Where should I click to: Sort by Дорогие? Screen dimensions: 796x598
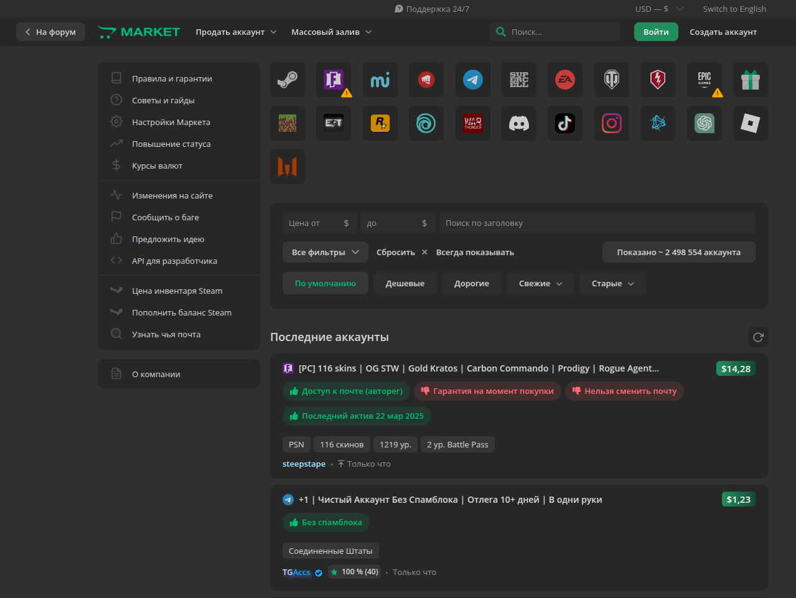472,283
